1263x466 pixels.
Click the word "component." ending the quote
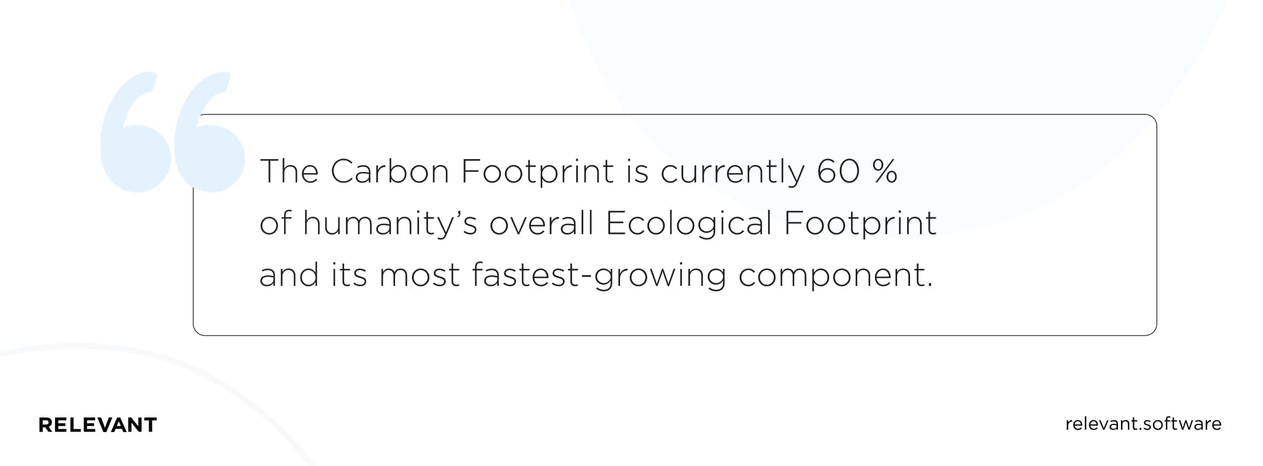point(836,275)
